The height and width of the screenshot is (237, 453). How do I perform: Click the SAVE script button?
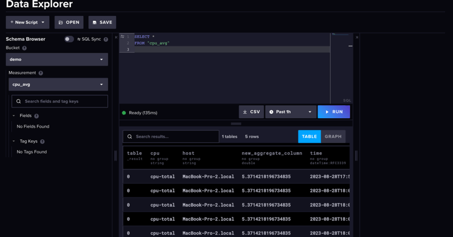pos(102,22)
